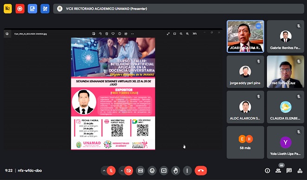Raise hand in the meeting
The height and width of the screenshot is (180, 307).
pyautogui.click(x=176, y=171)
